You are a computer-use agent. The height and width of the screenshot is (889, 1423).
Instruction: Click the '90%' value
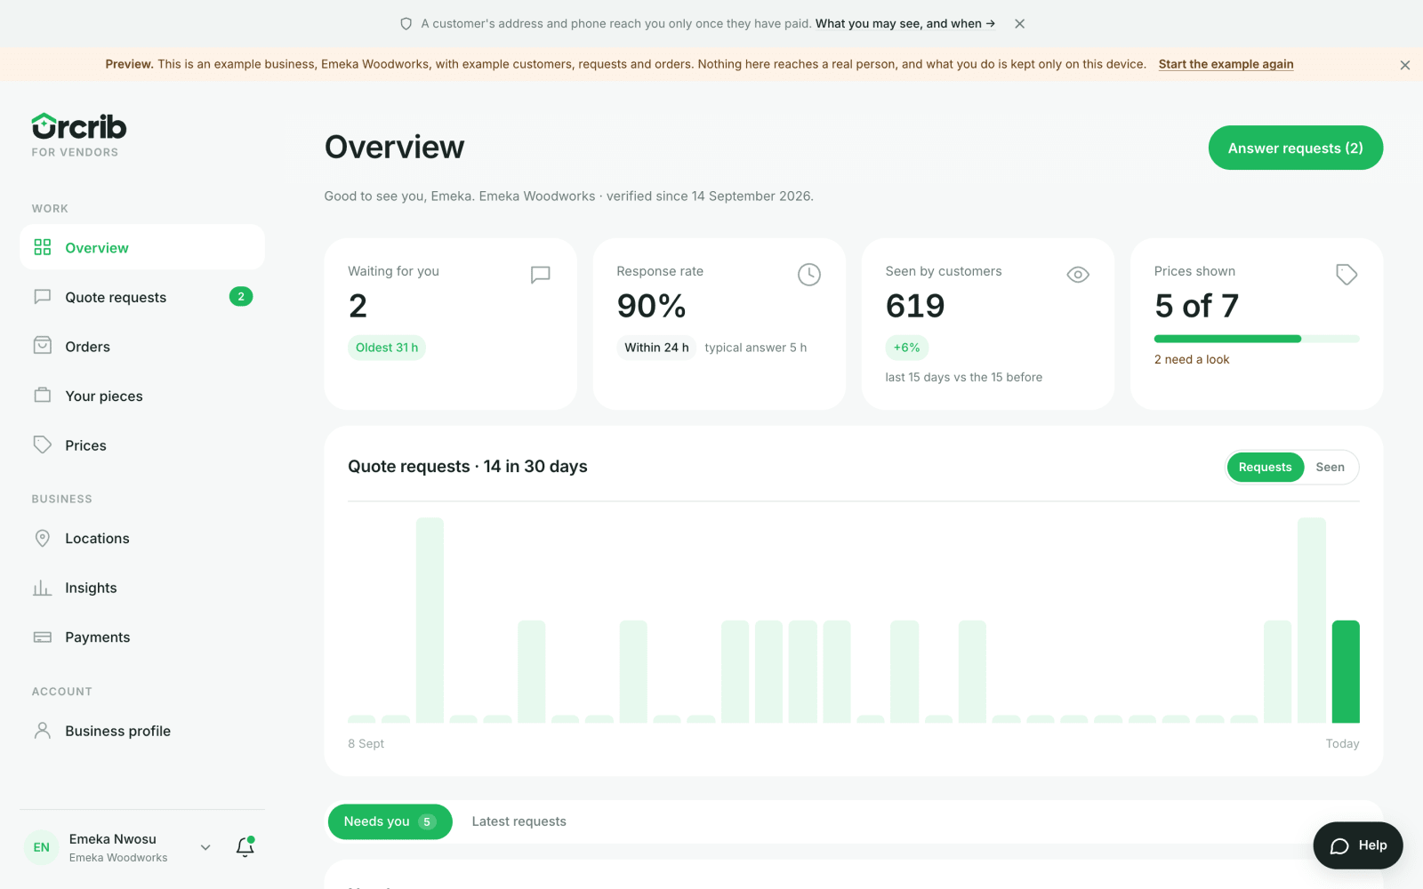tap(651, 306)
